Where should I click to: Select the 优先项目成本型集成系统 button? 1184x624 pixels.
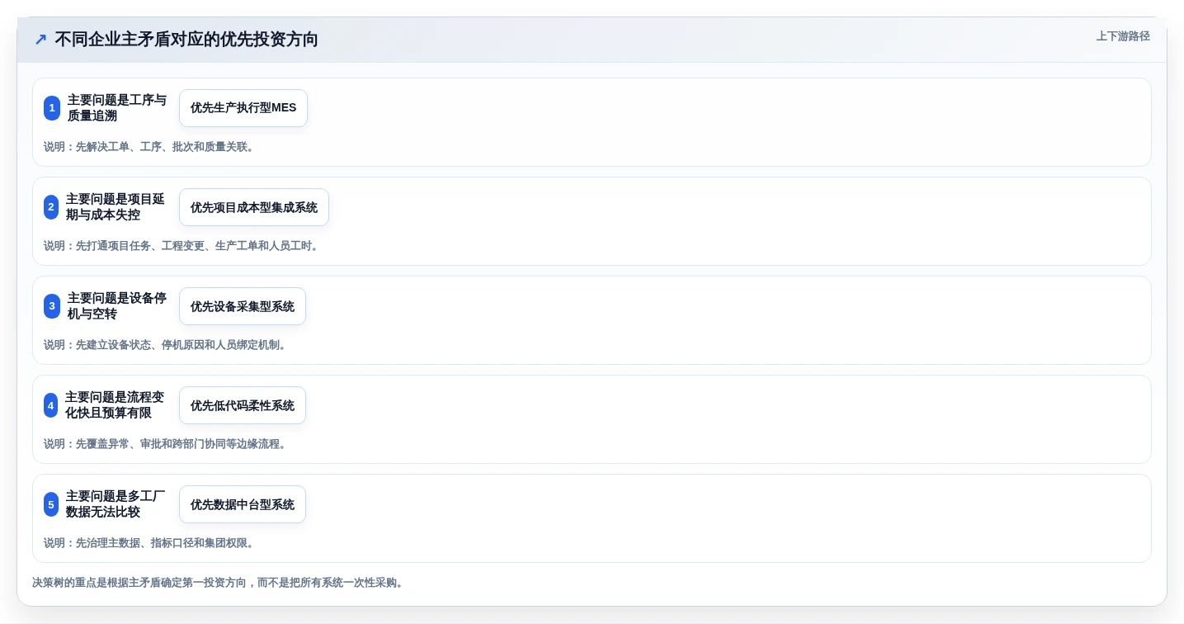(x=254, y=207)
